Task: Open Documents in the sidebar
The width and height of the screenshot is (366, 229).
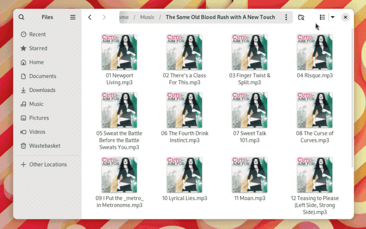Action: click(47, 76)
